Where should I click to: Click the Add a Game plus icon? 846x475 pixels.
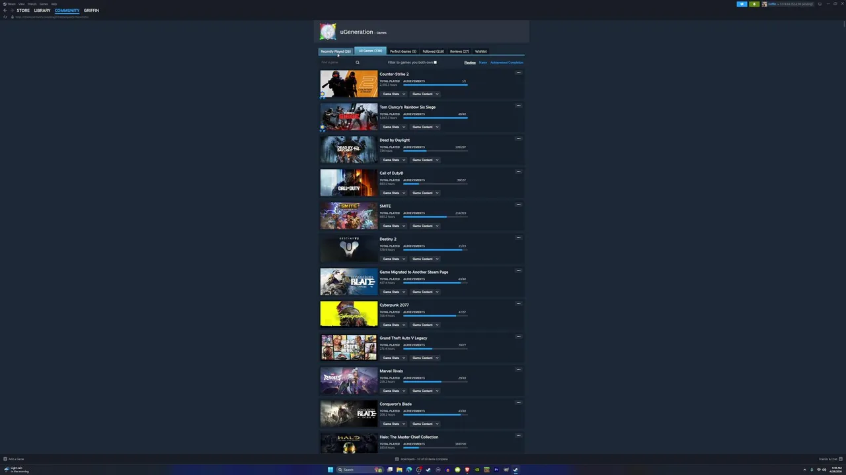[5, 459]
